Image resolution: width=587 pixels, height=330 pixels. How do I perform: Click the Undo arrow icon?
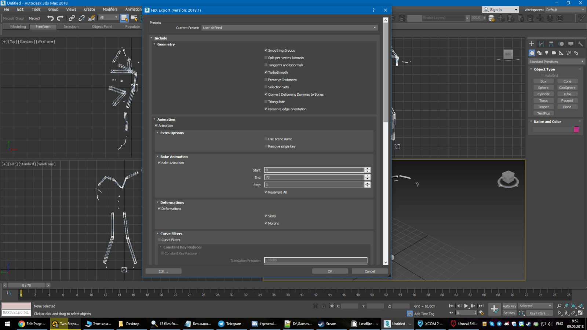(50, 18)
